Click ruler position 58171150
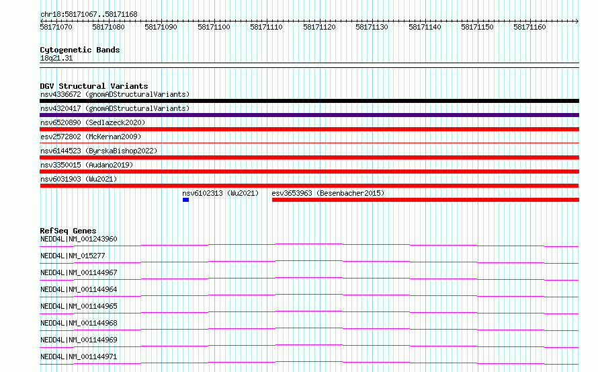598x372 pixels. [x=477, y=27]
